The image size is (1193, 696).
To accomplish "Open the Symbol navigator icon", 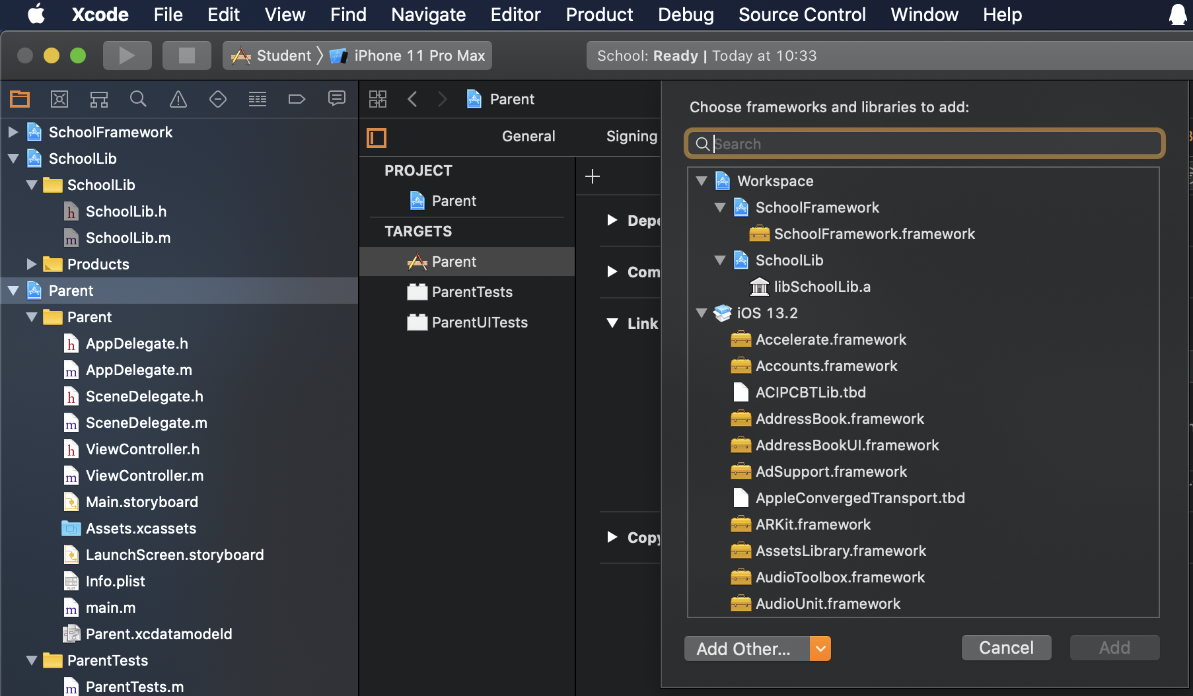I will (99, 99).
